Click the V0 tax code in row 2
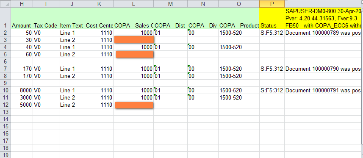363x158 pixels. pos(46,33)
